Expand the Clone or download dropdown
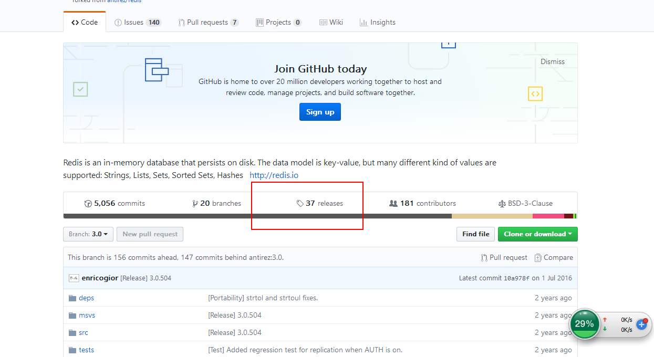Screen dimensions: 654x357 [537, 234]
